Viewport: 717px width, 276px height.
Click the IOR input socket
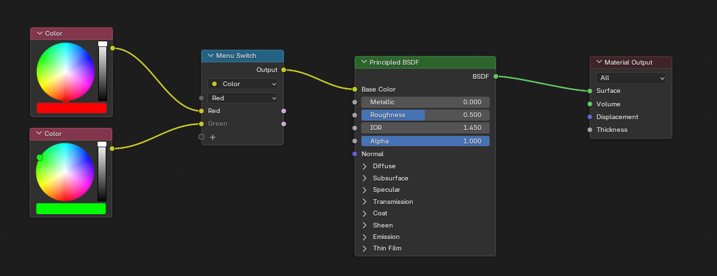(x=355, y=128)
